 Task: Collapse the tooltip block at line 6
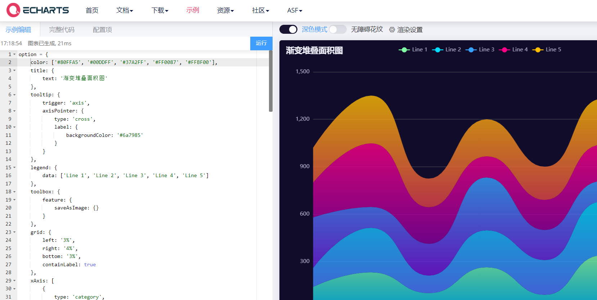point(14,95)
